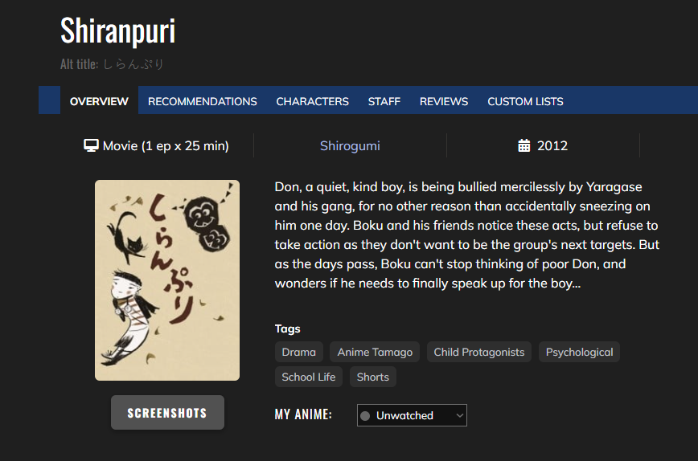Select the Overview tab
This screenshot has width=698, height=461.
tap(99, 101)
